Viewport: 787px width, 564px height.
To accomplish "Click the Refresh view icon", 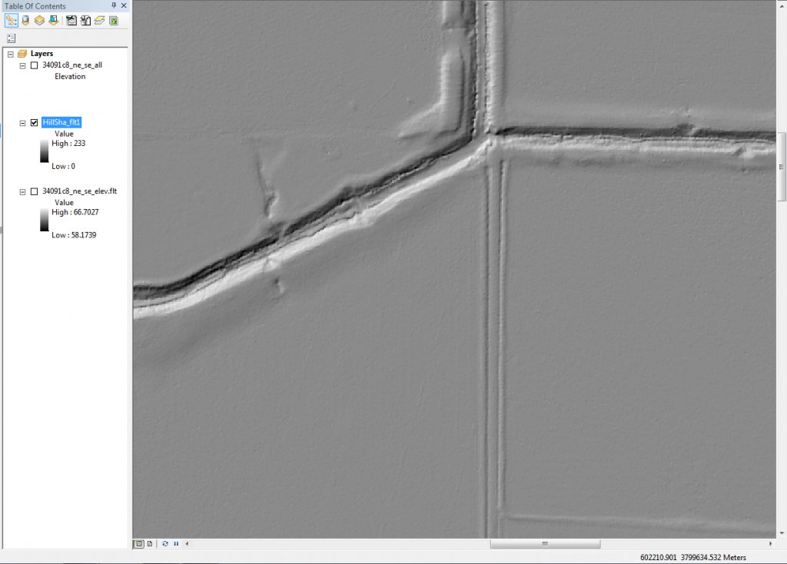I will [164, 543].
